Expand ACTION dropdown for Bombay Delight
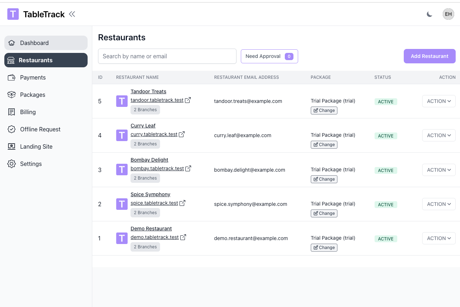 [x=439, y=170]
